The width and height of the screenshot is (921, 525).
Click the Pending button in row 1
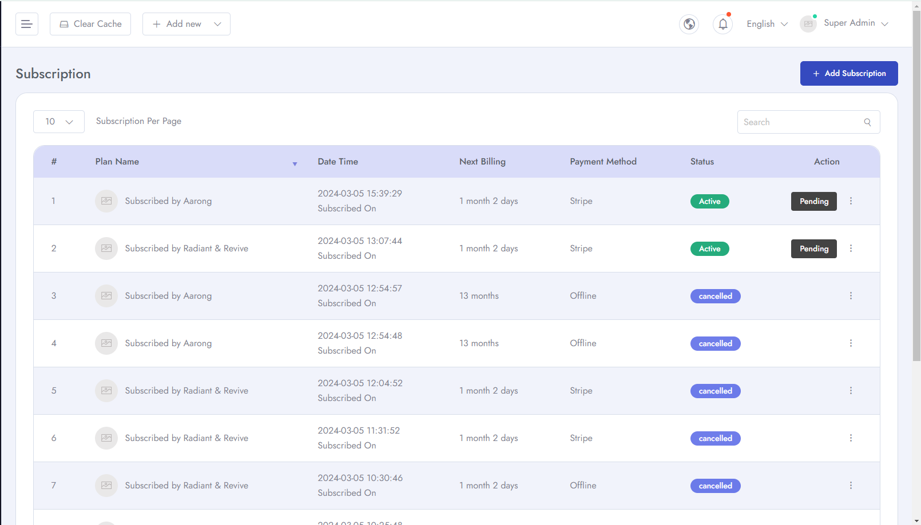click(814, 201)
